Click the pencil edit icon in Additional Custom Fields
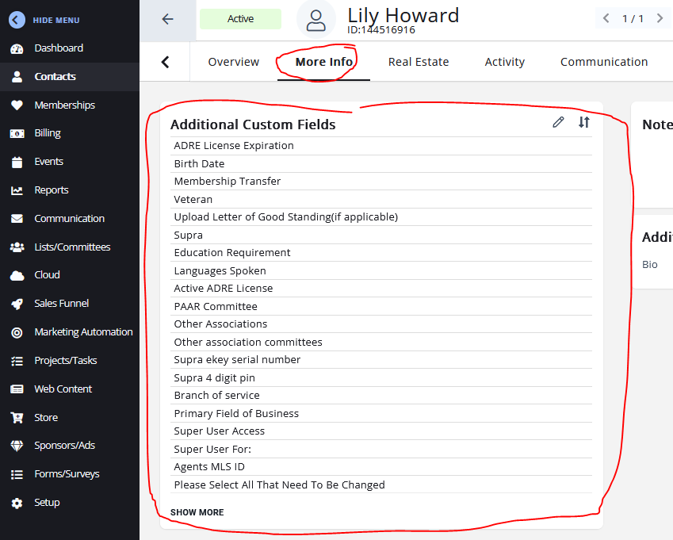 pos(559,122)
